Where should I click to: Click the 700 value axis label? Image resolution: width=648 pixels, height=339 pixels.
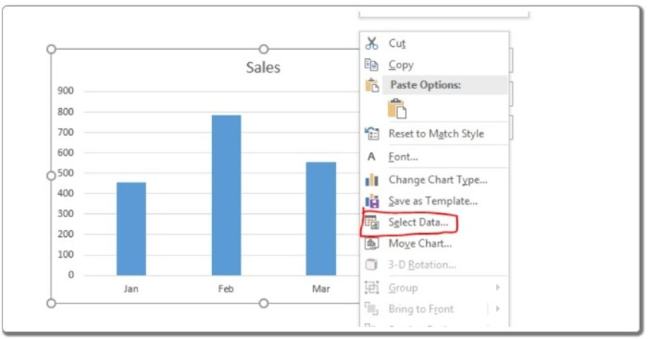66,133
